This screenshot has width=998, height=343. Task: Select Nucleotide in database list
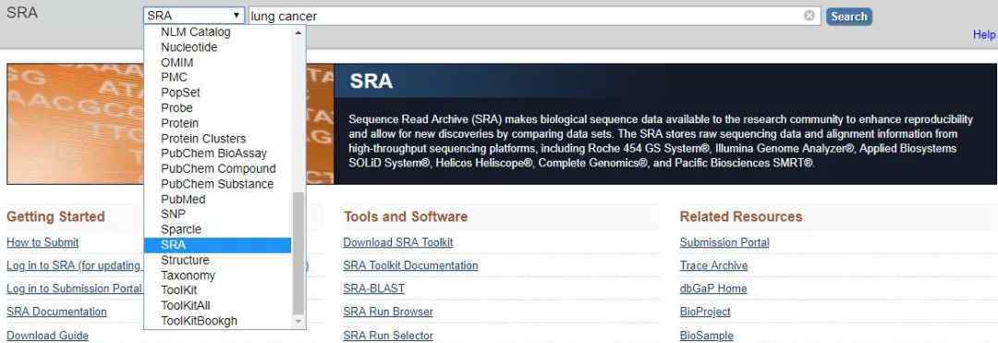pyautogui.click(x=218, y=47)
